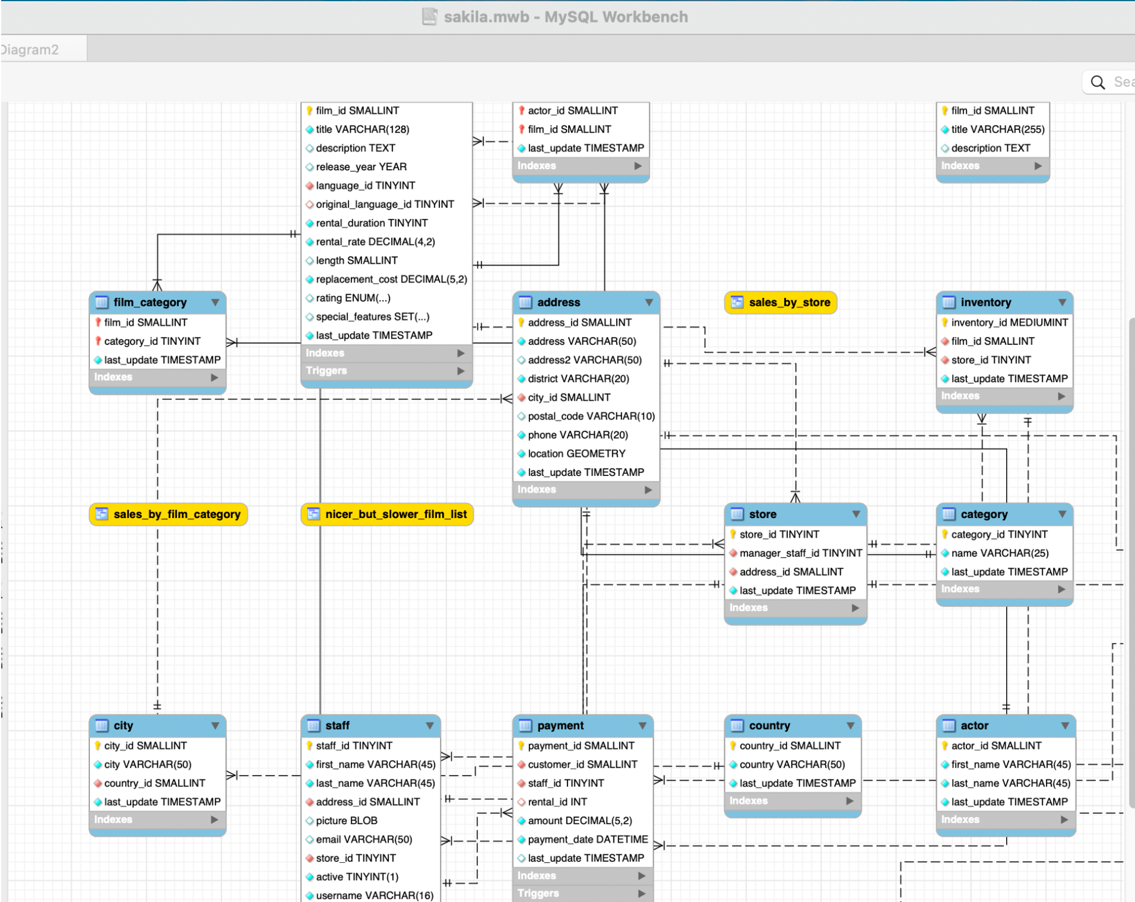This screenshot has height=902, width=1135.
Task: Select 'rating ENUM(...)' column in film
Action: 386,298
